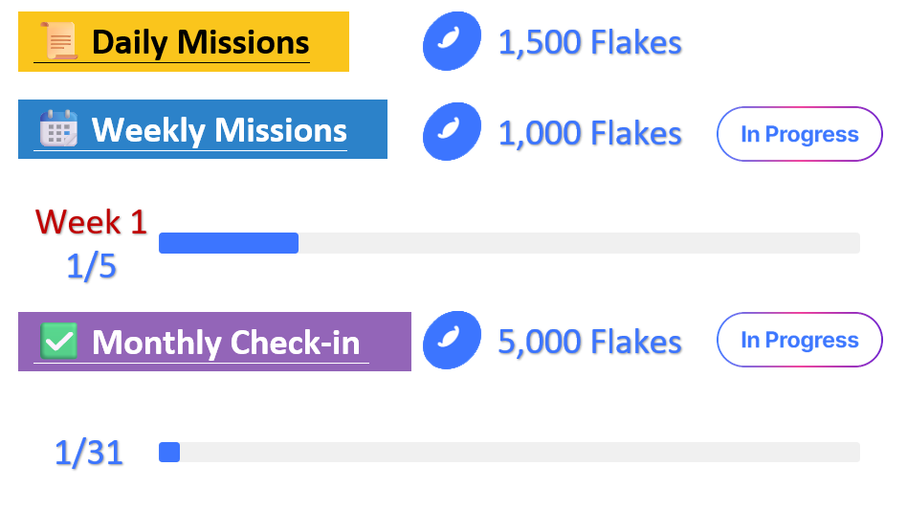Click the 1/31 monthly progress counter

pos(89,453)
